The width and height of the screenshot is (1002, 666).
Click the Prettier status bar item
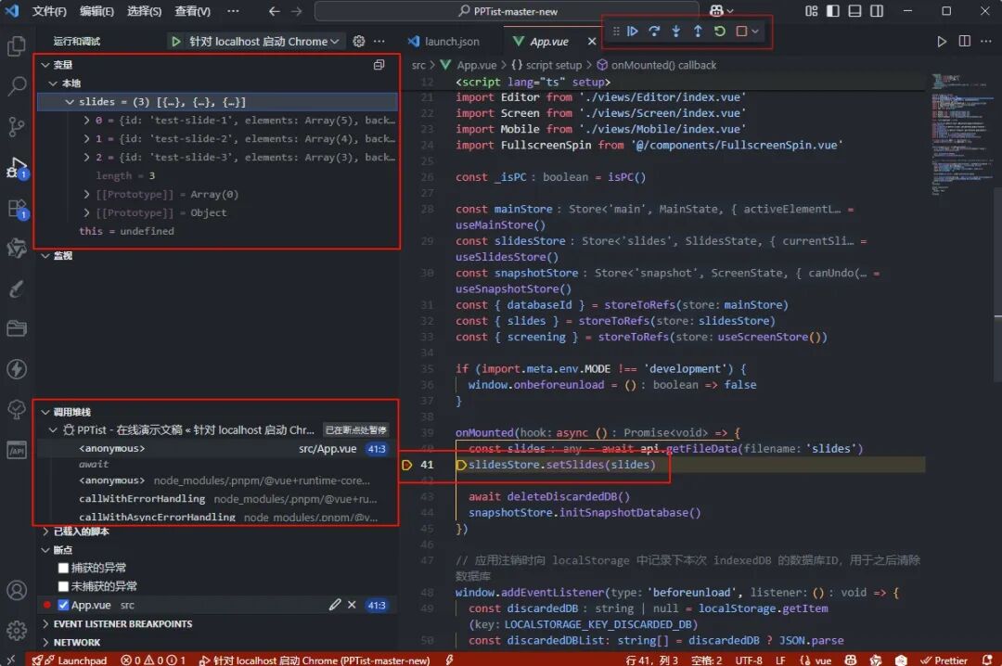(x=944, y=660)
